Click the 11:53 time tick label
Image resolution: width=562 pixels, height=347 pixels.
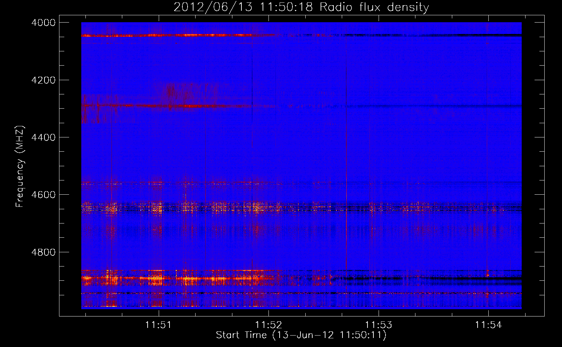[378, 325]
